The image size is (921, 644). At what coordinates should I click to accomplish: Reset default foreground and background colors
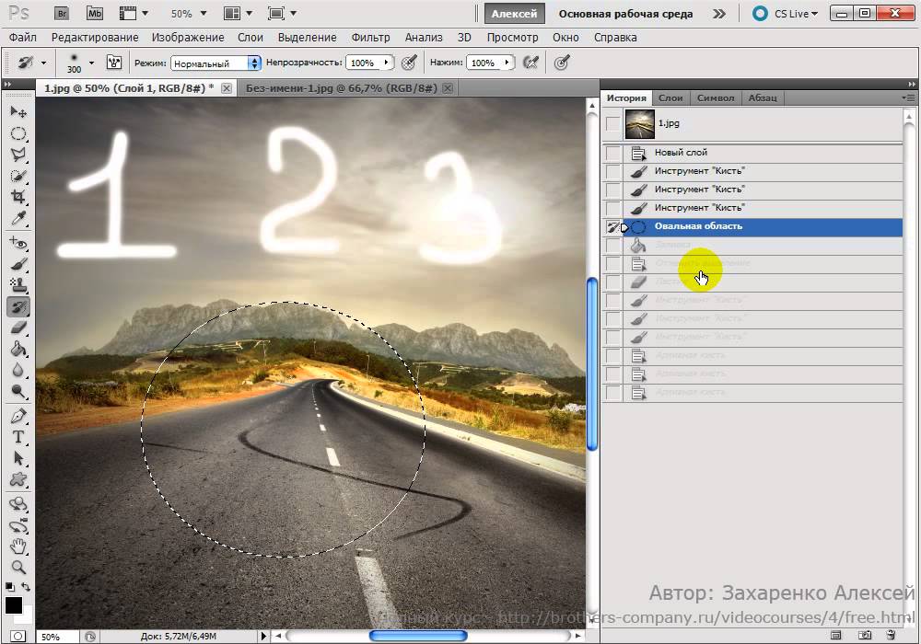[x=10, y=587]
